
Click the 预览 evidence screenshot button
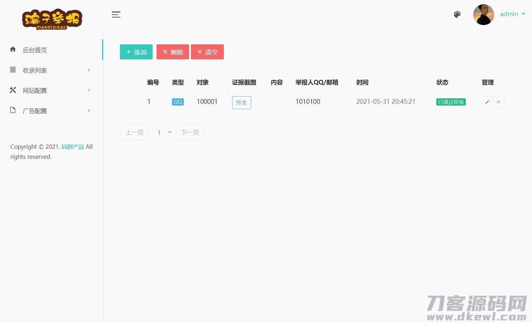pyautogui.click(x=241, y=103)
